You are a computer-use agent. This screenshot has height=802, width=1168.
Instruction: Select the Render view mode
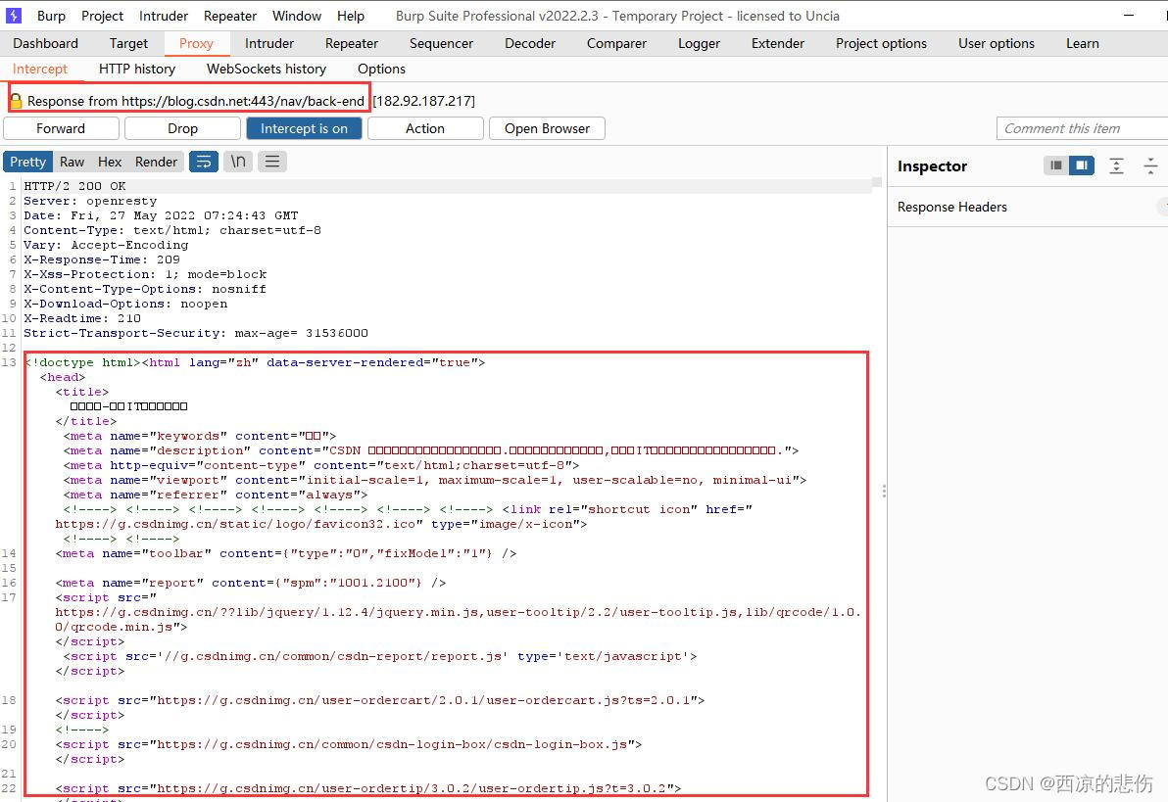pyautogui.click(x=156, y=162)
